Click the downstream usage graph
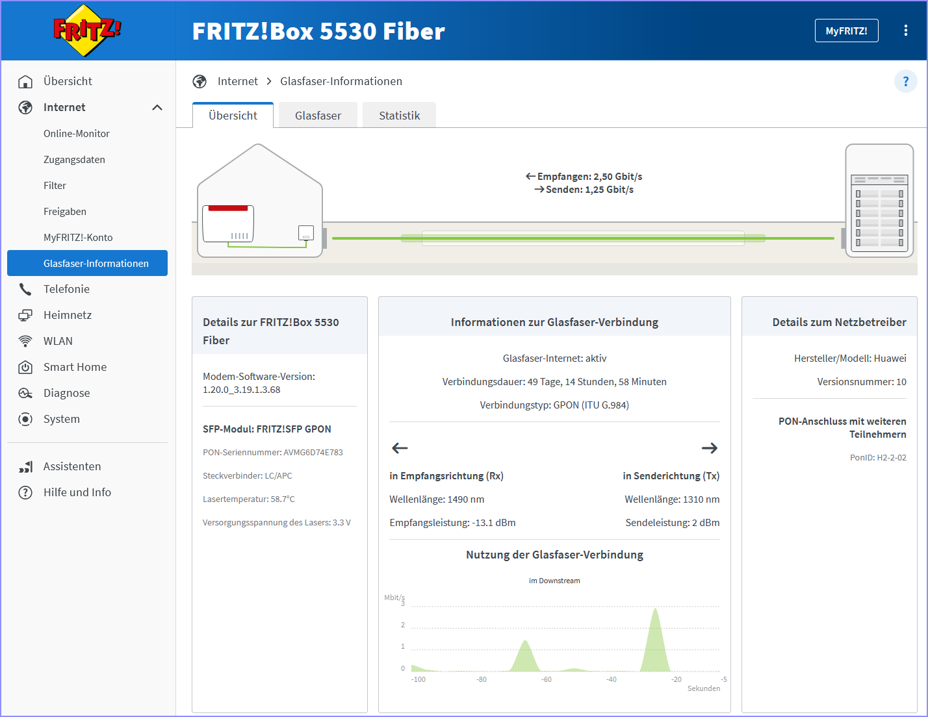 (565, 639)
